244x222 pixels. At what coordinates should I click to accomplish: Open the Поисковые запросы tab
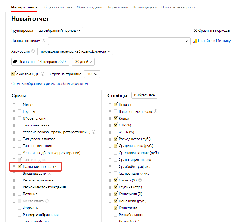[x=178, y=7]
